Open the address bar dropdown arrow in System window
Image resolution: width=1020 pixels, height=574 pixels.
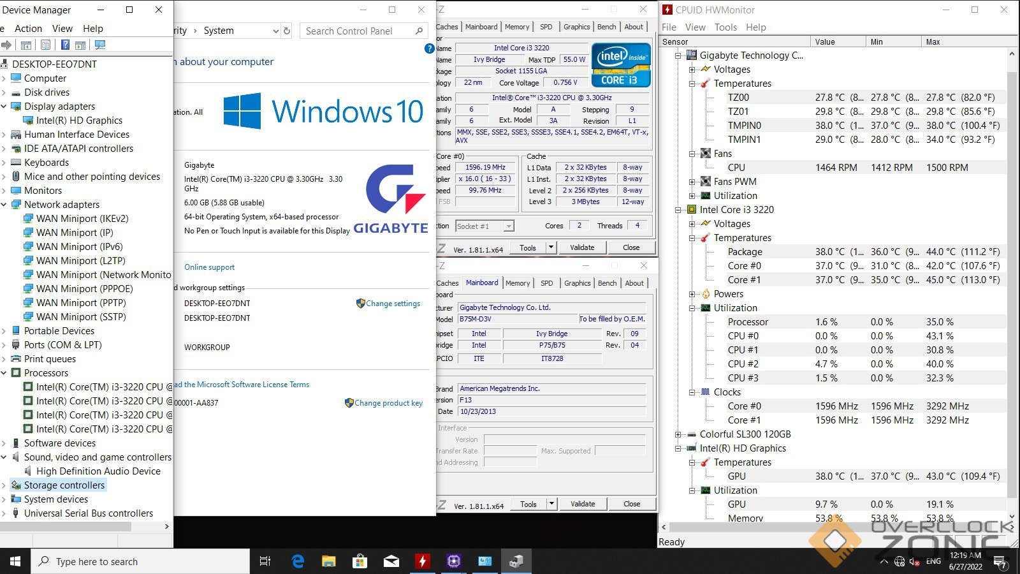click(275, 31)
